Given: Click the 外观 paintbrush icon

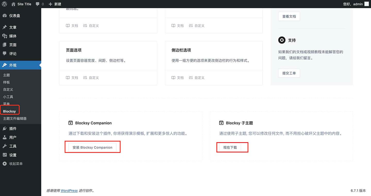Looking at the screenshot, I should (x=5, y=65).
